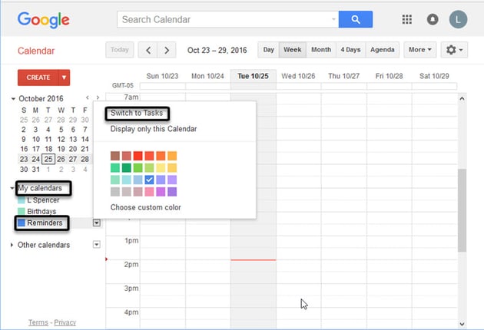Open search options dropdown arrow
Viewport: 484px width, 330px height.
(333, 19)
